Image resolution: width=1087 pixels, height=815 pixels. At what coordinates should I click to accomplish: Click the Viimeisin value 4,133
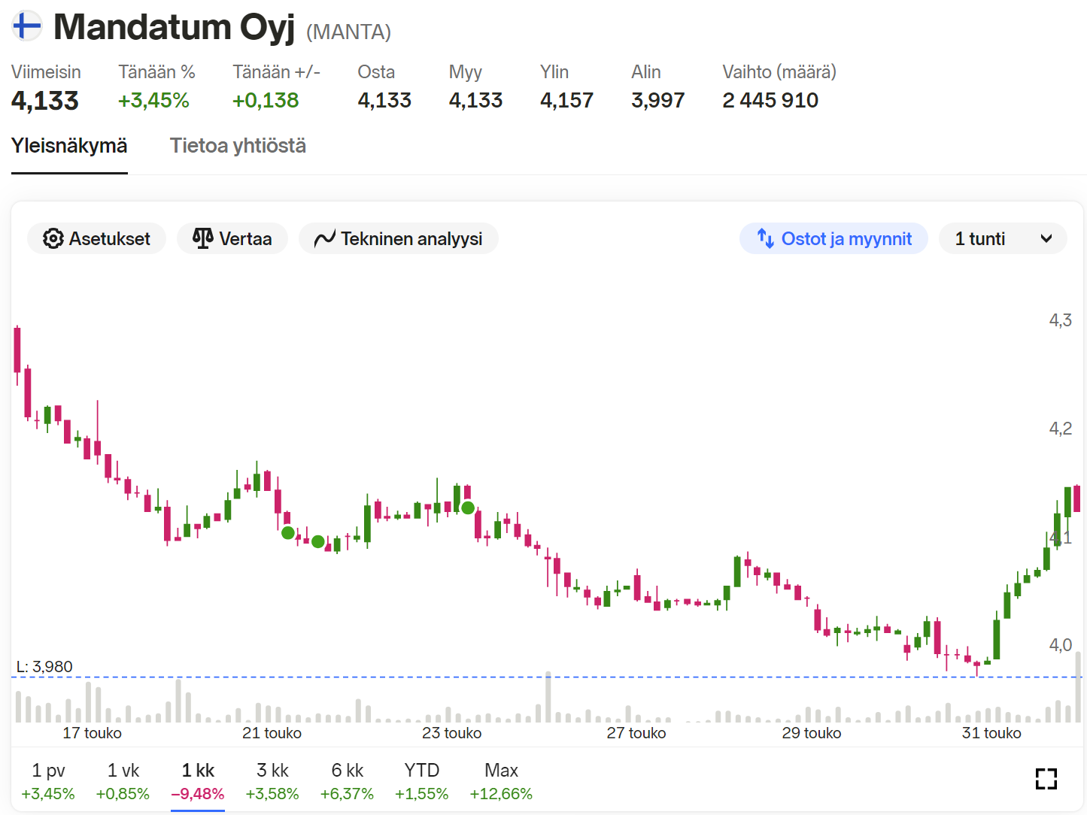click(x=45, y=101)
